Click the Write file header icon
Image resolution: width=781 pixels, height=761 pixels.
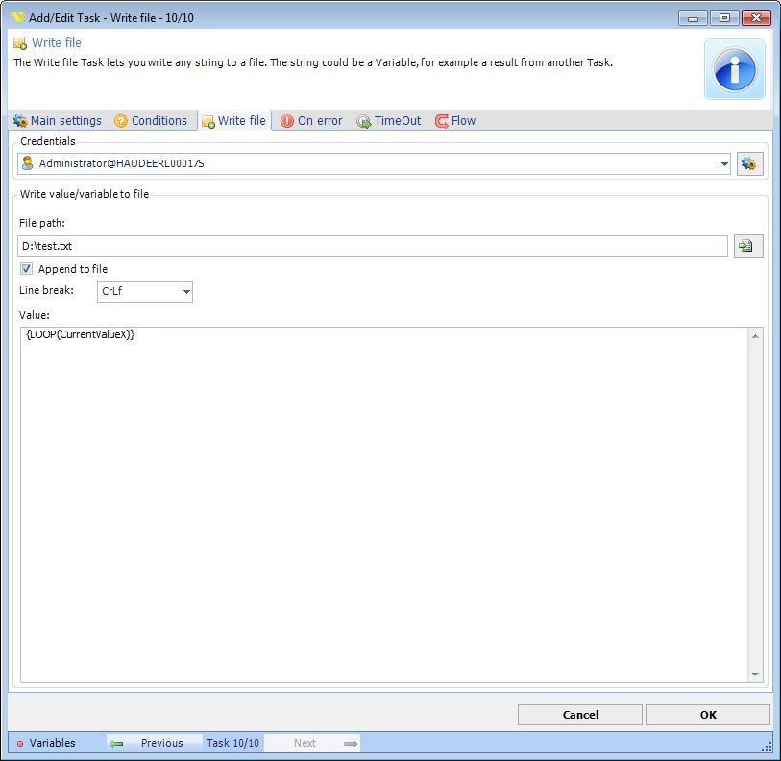point(20,43)
